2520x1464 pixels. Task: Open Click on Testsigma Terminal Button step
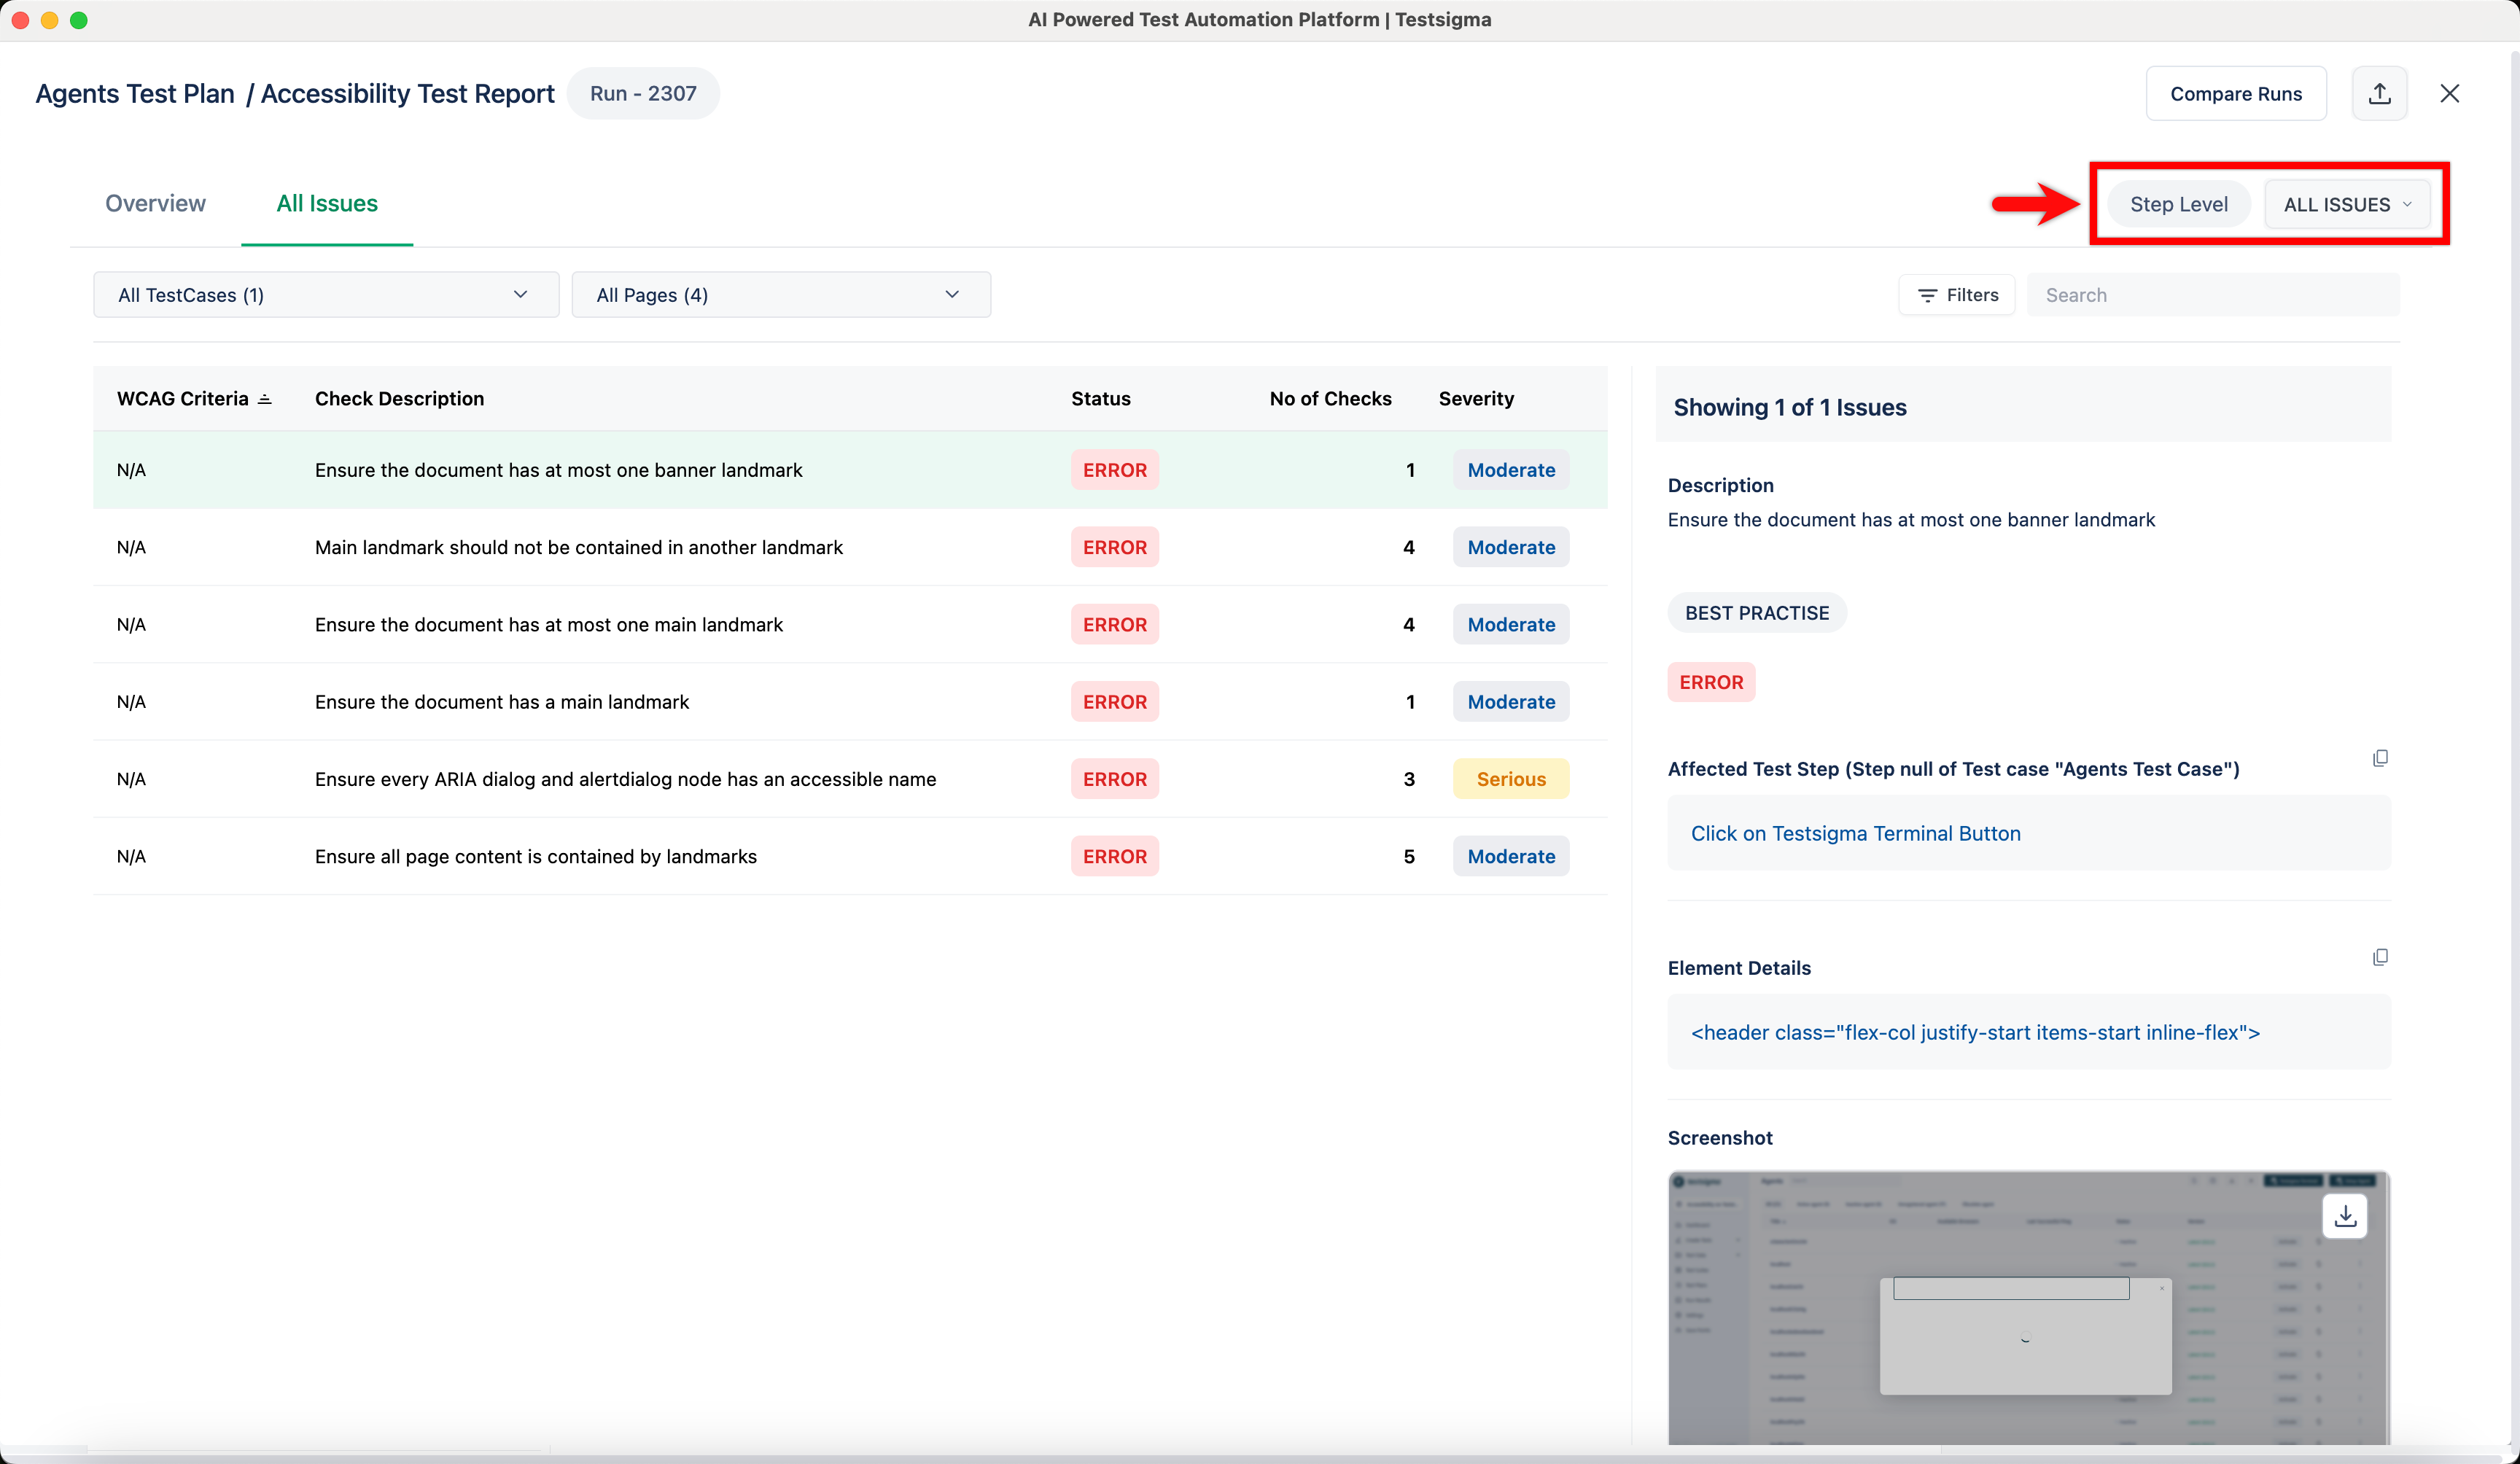[x=1856, y=832]
